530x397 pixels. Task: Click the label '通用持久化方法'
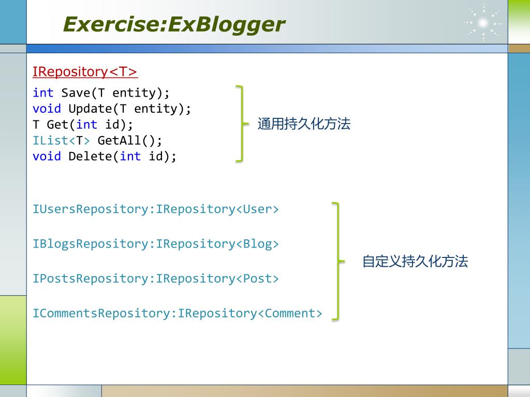(304, 124)
